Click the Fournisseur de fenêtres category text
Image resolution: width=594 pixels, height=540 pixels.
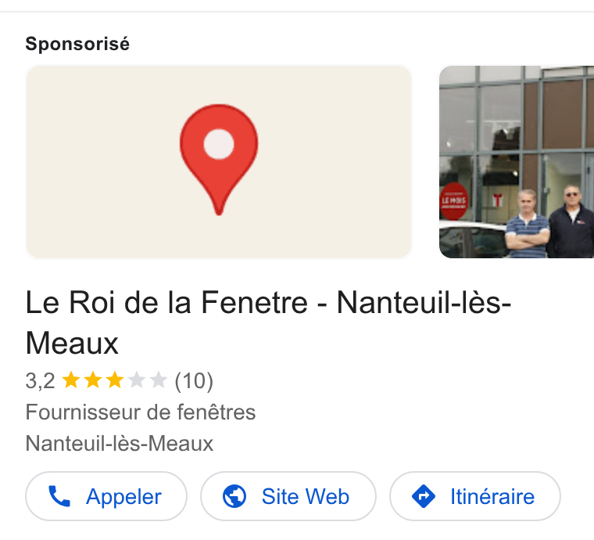pos(141,412)
